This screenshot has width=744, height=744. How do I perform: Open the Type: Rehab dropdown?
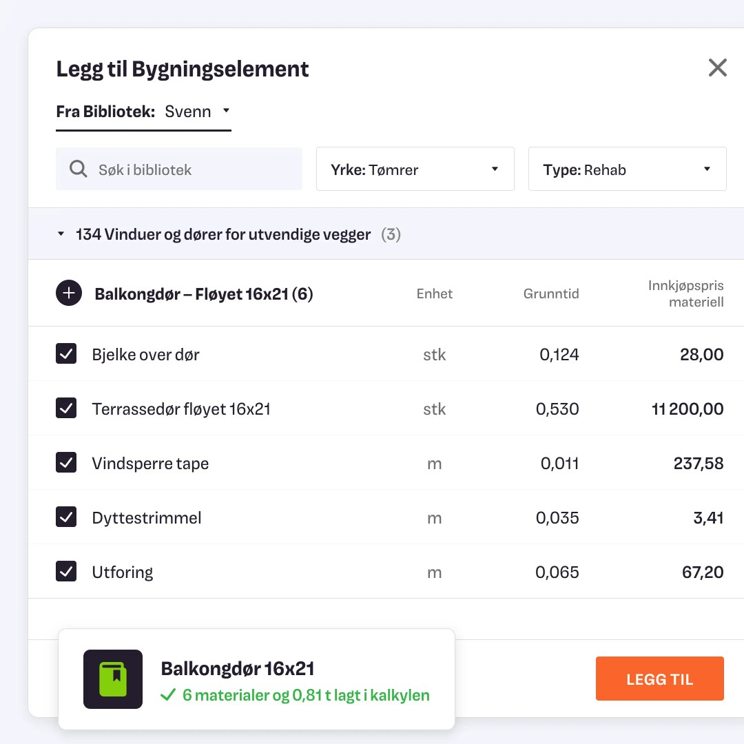tap(628, 169)
